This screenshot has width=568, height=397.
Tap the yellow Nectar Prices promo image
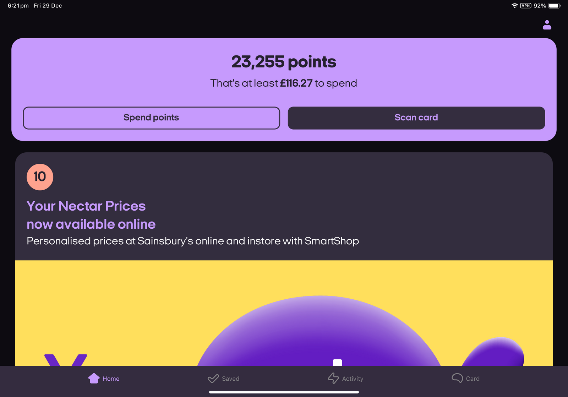pos(284,312)
